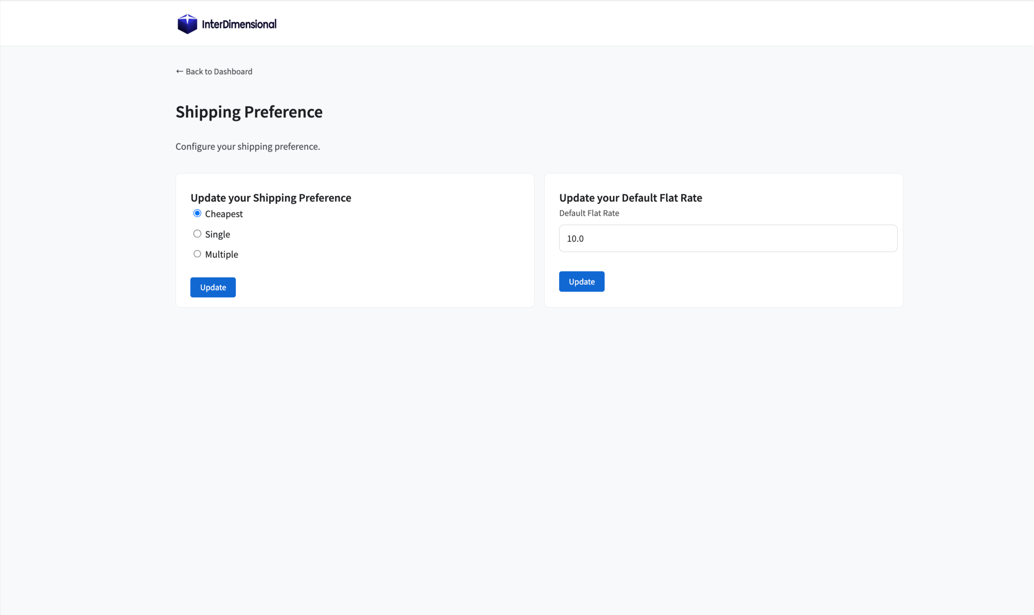Click 'Update your Default Flat Rate' card title
This screenshot has width=1034, height=615.
(630, 198)
